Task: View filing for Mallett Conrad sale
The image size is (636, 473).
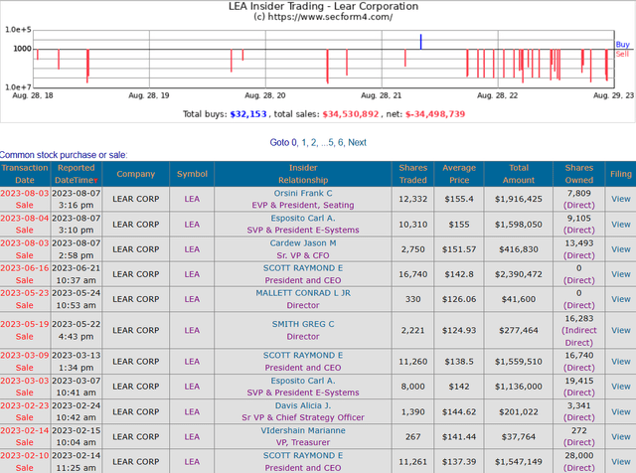Action: click(x=620, y=299)
